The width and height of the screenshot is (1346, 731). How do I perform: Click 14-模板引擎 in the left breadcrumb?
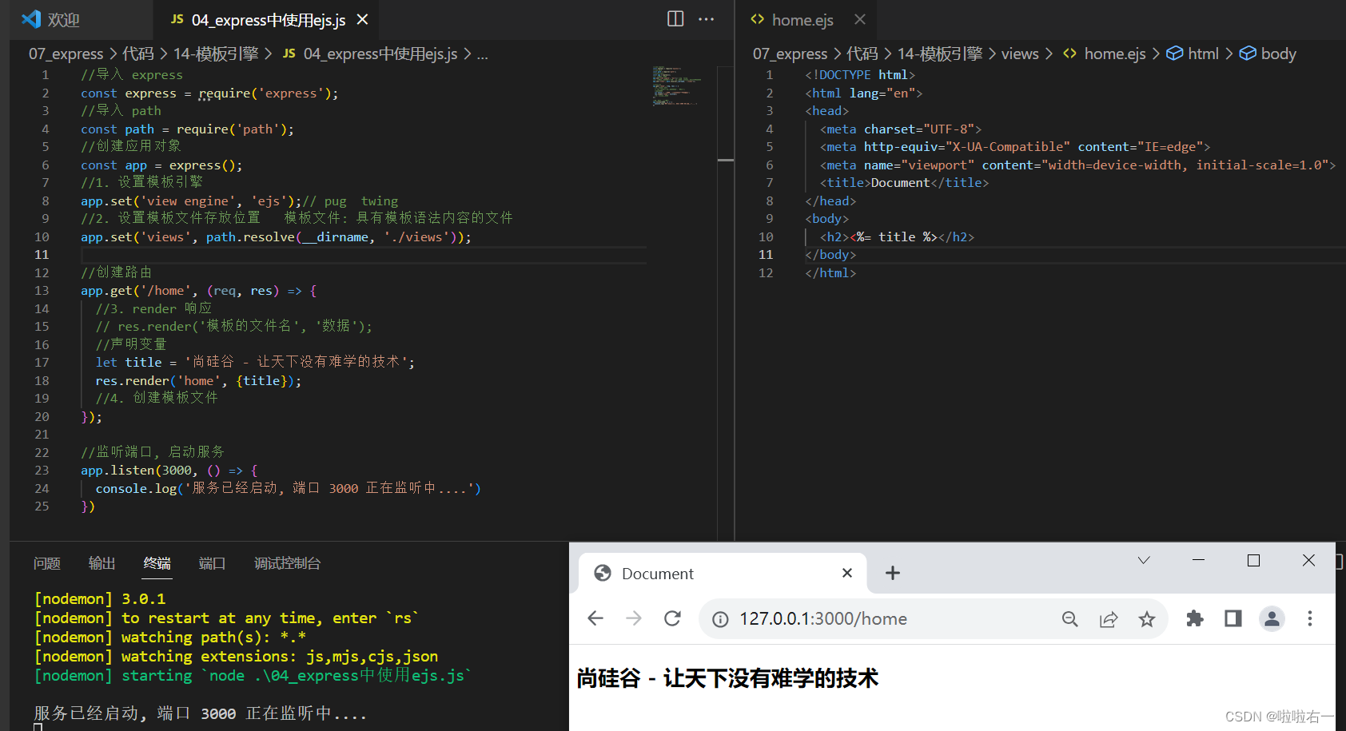coord(216,54)
